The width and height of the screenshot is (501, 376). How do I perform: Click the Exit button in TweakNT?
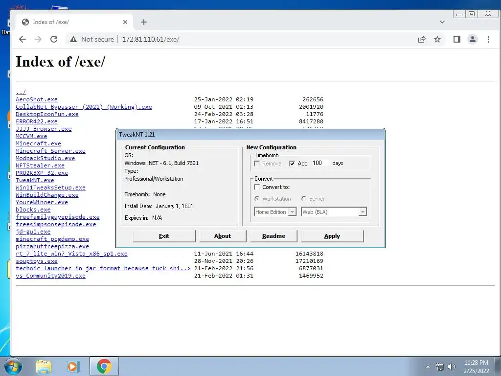click(x=164, y=236)
